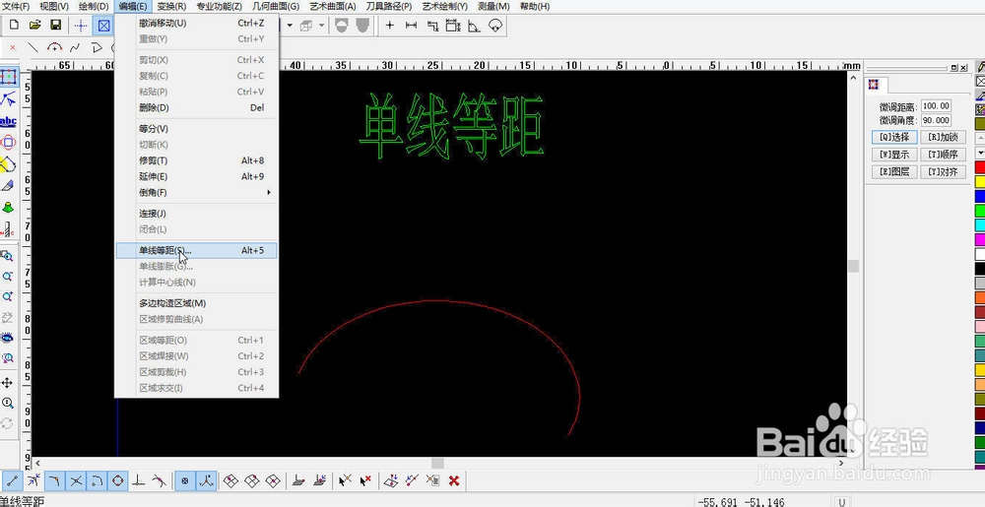
Task: Select the node edit tool in left toolbar
Action: click(x=8, y=99)
